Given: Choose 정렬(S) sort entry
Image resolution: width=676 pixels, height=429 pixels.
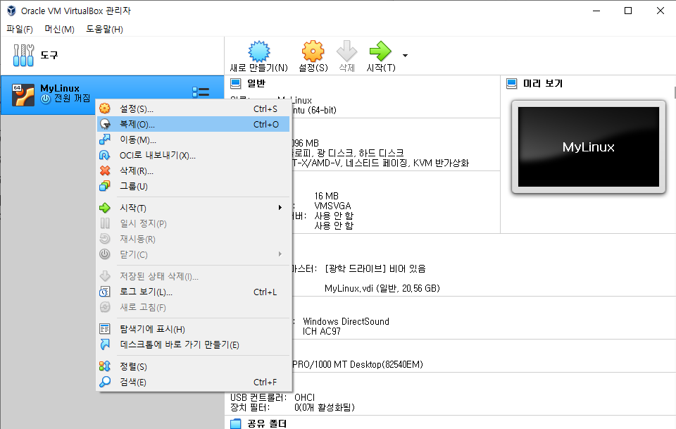Looking at the screenshot, I should [x=193, y=366].
